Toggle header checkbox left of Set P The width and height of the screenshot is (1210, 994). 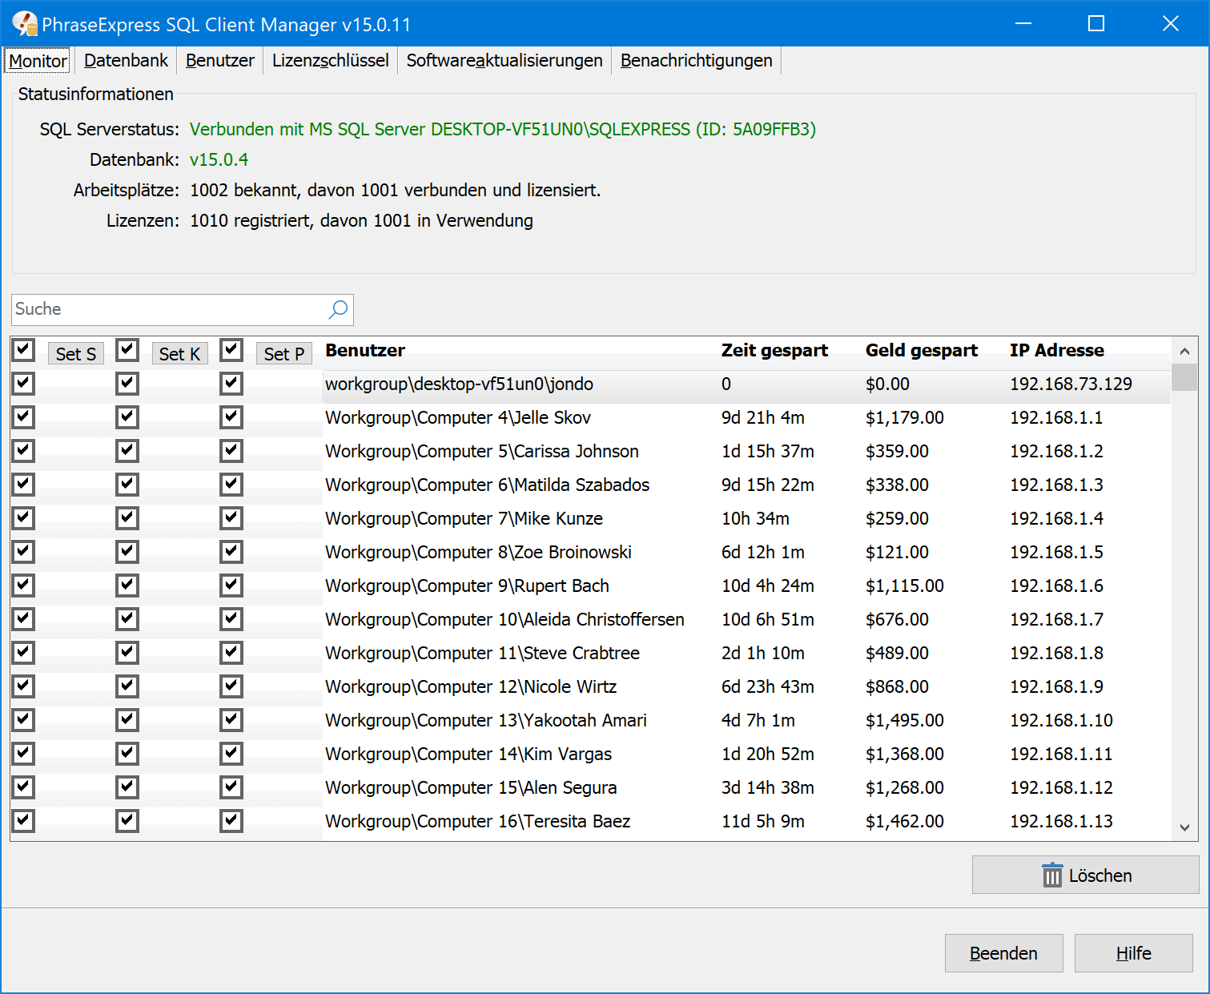(231, 350)
